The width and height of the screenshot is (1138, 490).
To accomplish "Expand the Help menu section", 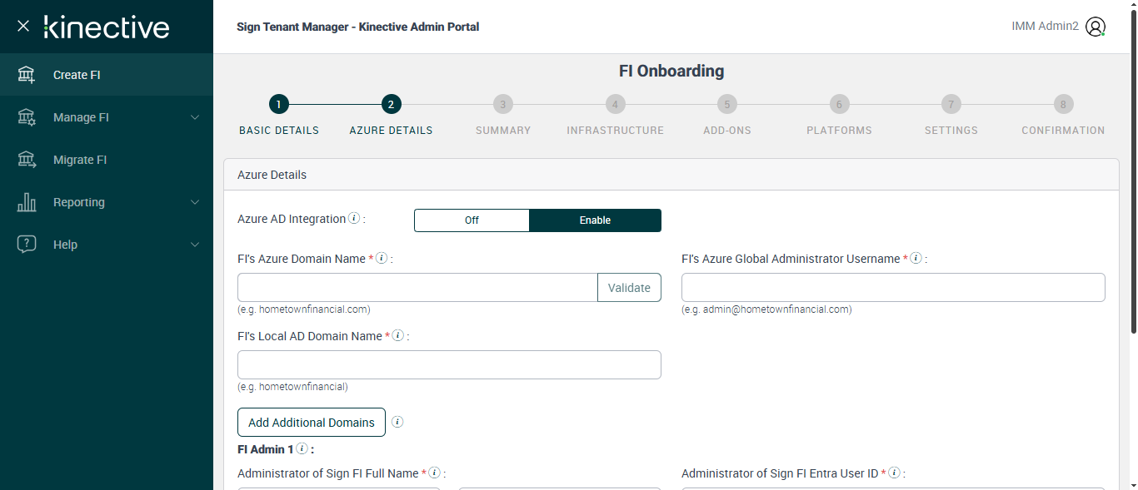I will (195, 245).
